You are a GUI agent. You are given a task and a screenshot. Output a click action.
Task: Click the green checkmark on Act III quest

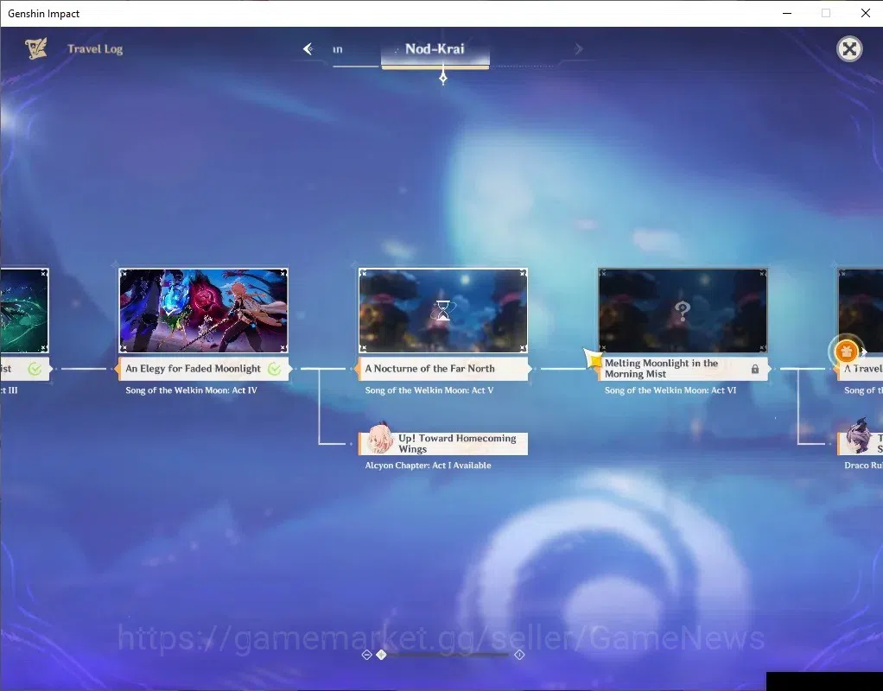click(x=35, y=369)
